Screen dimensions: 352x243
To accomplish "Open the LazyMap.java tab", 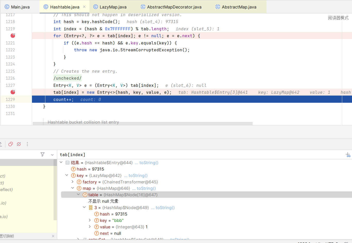I will pyautogui.click(x=110, y=7).
